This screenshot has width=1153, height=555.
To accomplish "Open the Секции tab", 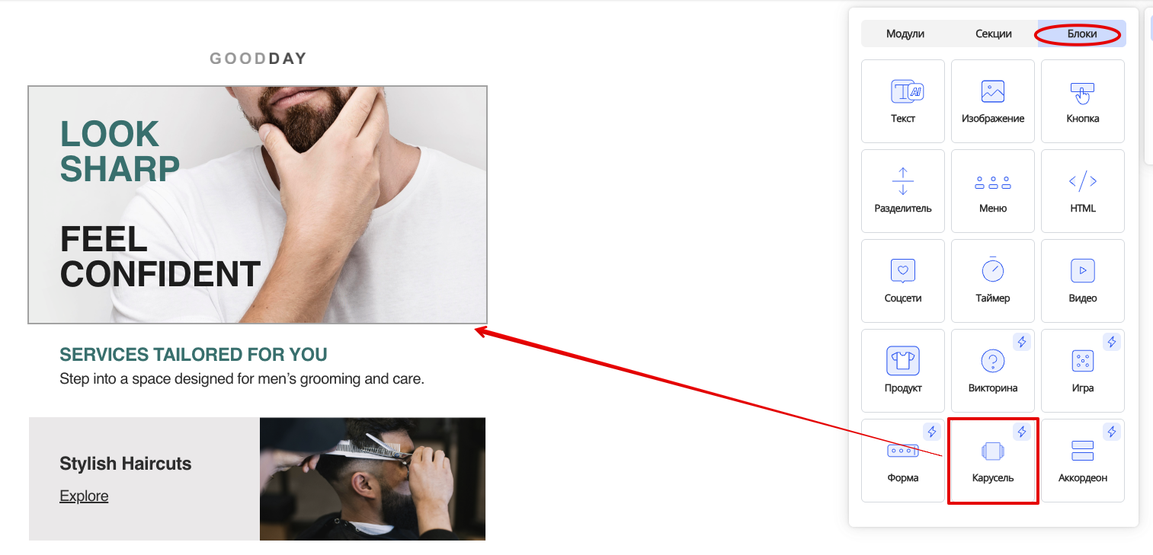I will [994, 33].
